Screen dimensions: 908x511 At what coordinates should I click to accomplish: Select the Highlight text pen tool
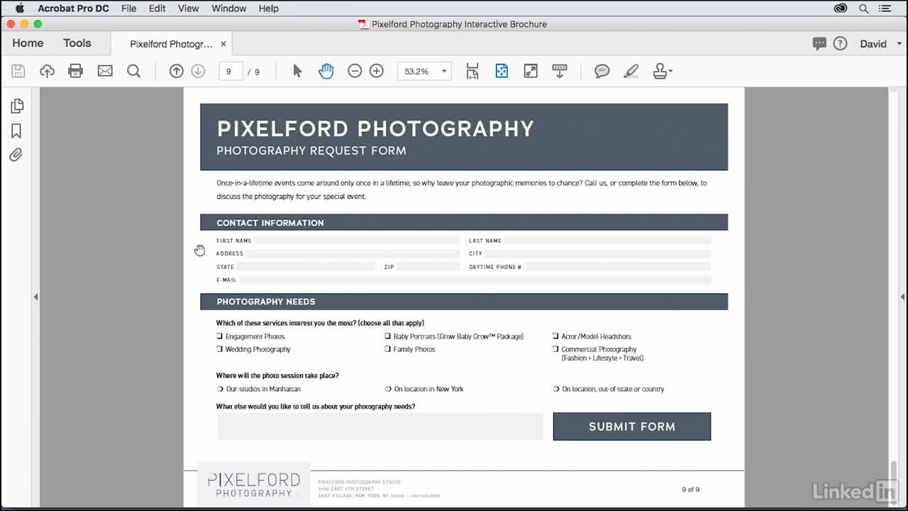[x=631, y=71]
